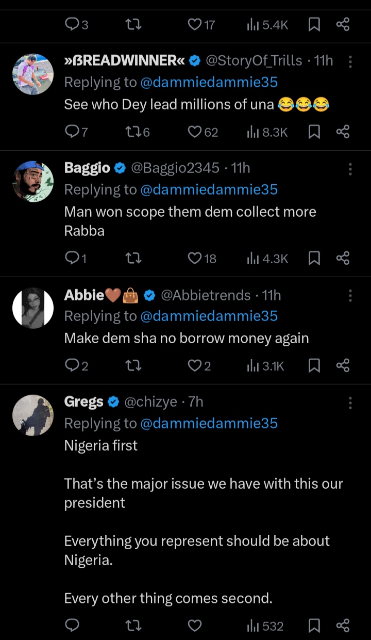Share the BREADWINNER reply
This screenshot has width=371, height=640.
[x=343, y=133]
